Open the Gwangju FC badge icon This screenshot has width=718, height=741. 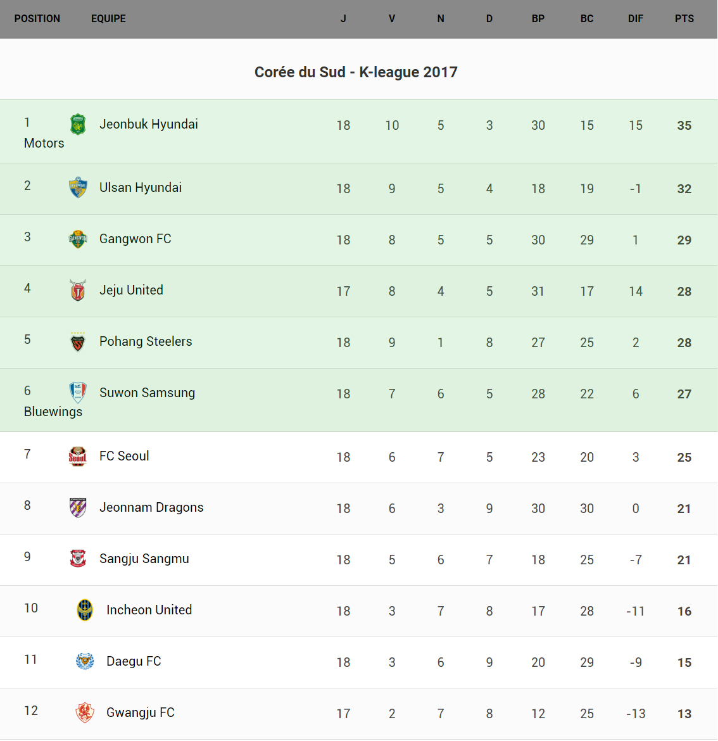tap(85, 712)
